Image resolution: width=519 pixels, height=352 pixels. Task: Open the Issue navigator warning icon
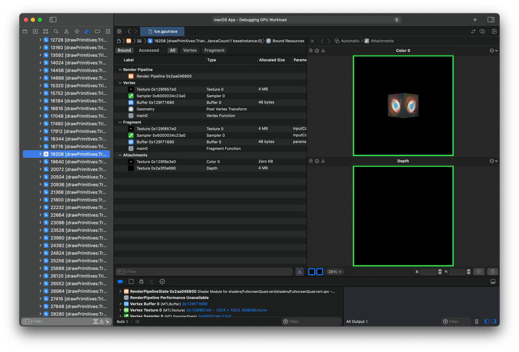tap(66, 31)
